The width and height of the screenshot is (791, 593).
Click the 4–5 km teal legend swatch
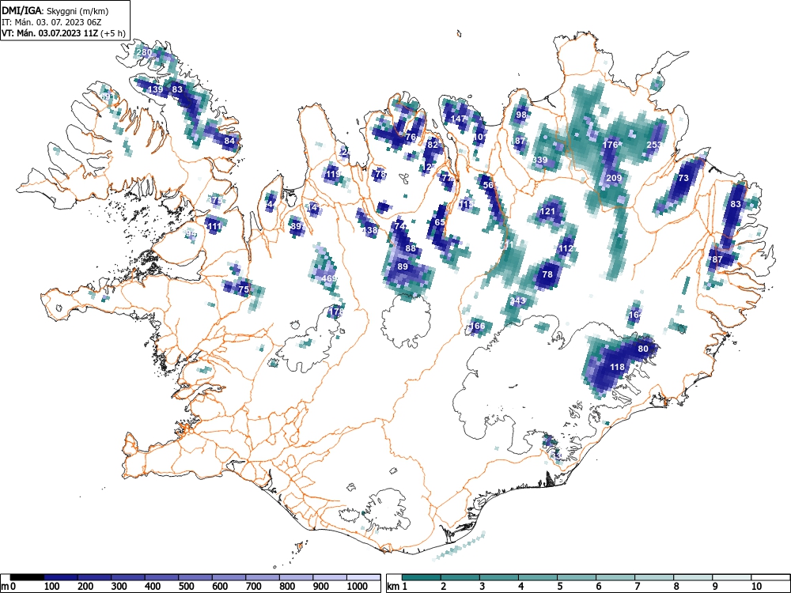[538, 577]
